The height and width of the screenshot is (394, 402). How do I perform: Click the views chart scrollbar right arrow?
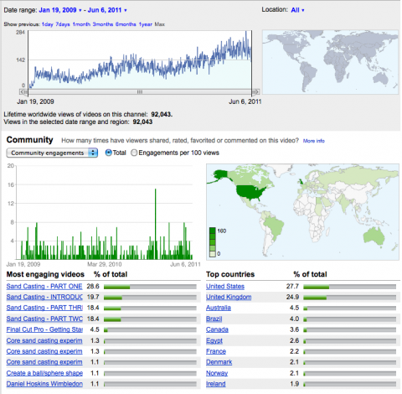(x=257, y=91)
